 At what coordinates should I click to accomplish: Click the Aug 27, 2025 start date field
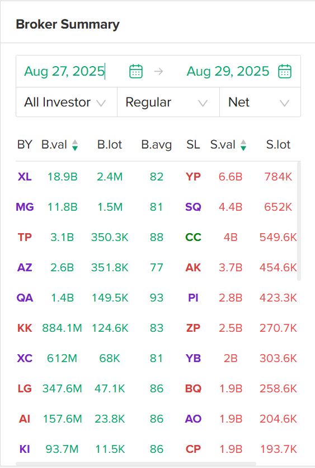click(64, 71)
